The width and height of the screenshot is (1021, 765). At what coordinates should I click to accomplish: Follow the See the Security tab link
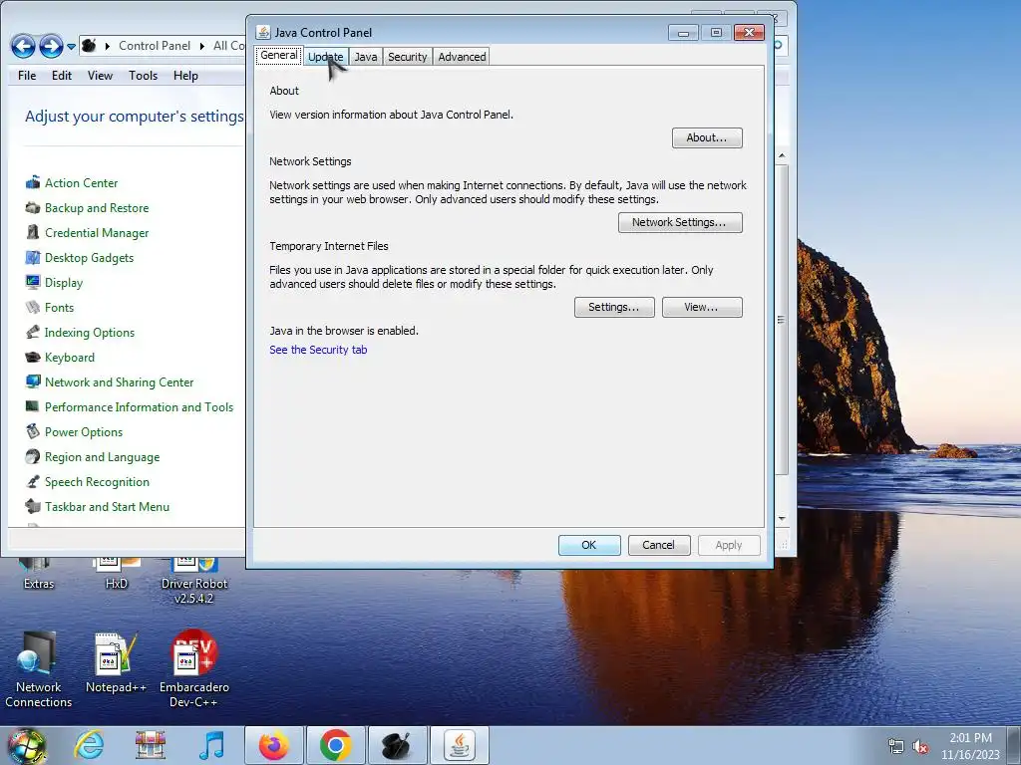click(x=318, y=350)
